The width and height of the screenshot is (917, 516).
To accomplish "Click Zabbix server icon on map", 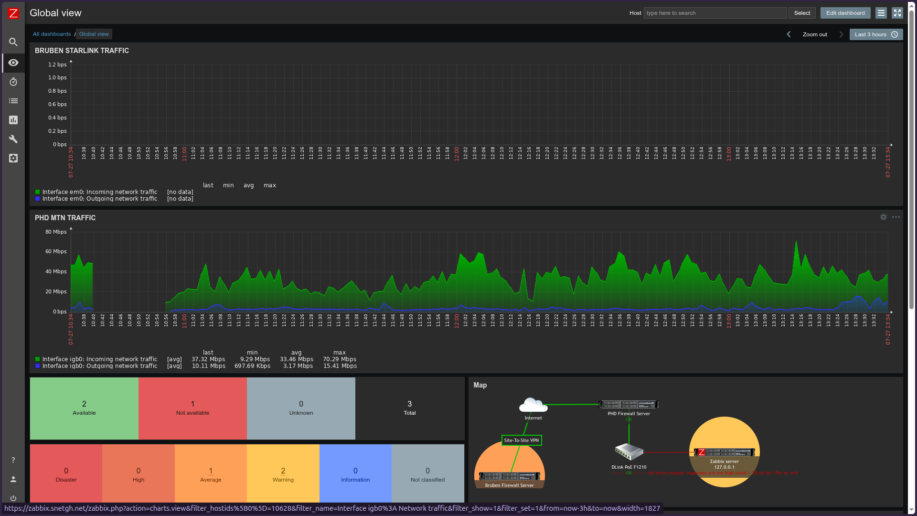I will tap(724, 452).
